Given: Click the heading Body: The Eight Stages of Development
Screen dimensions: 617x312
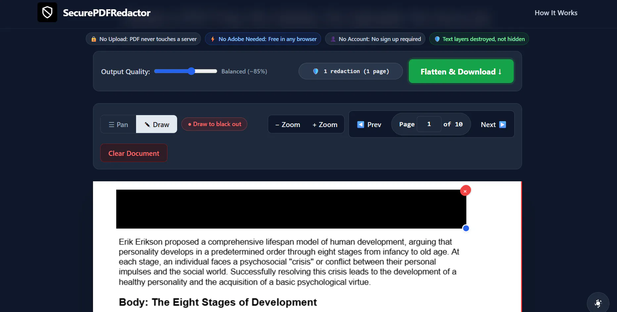Looking at the screenshot, I should [218, 302].
